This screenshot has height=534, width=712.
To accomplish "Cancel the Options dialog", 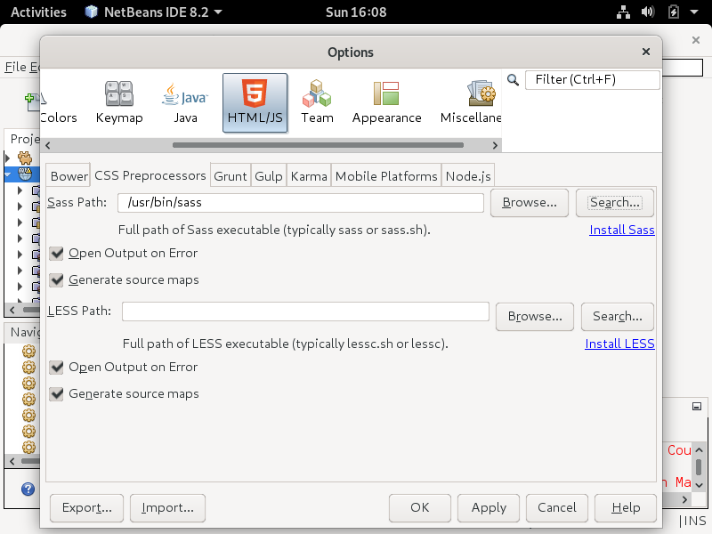I will coord(557,507).
